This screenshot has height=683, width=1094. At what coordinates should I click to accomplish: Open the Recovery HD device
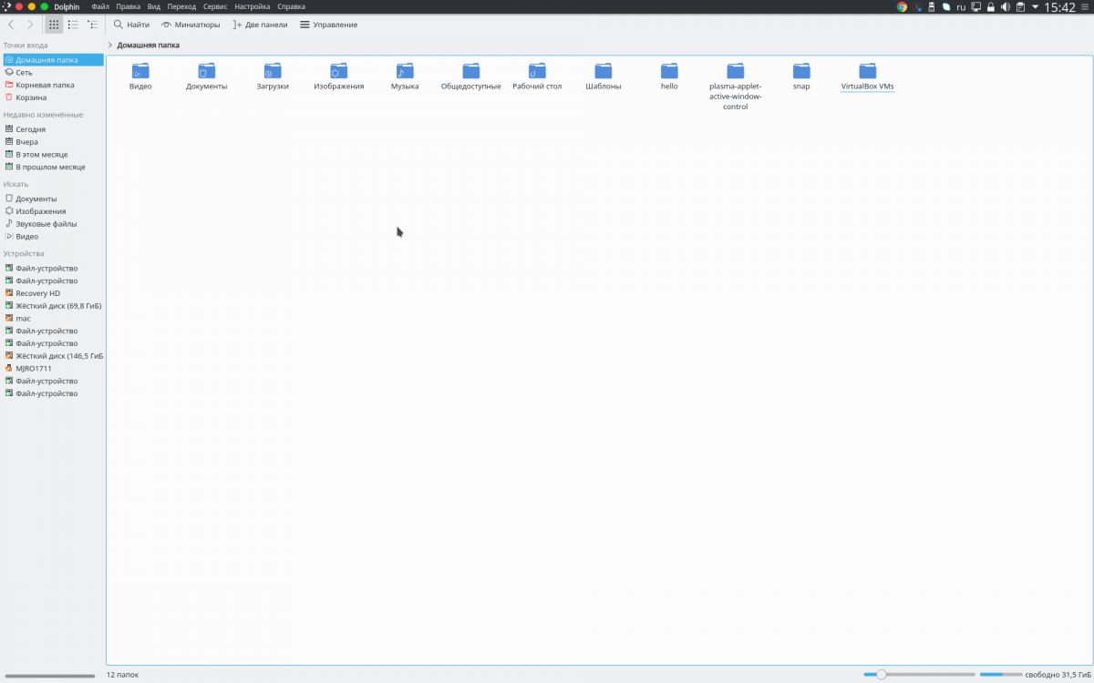53,293
